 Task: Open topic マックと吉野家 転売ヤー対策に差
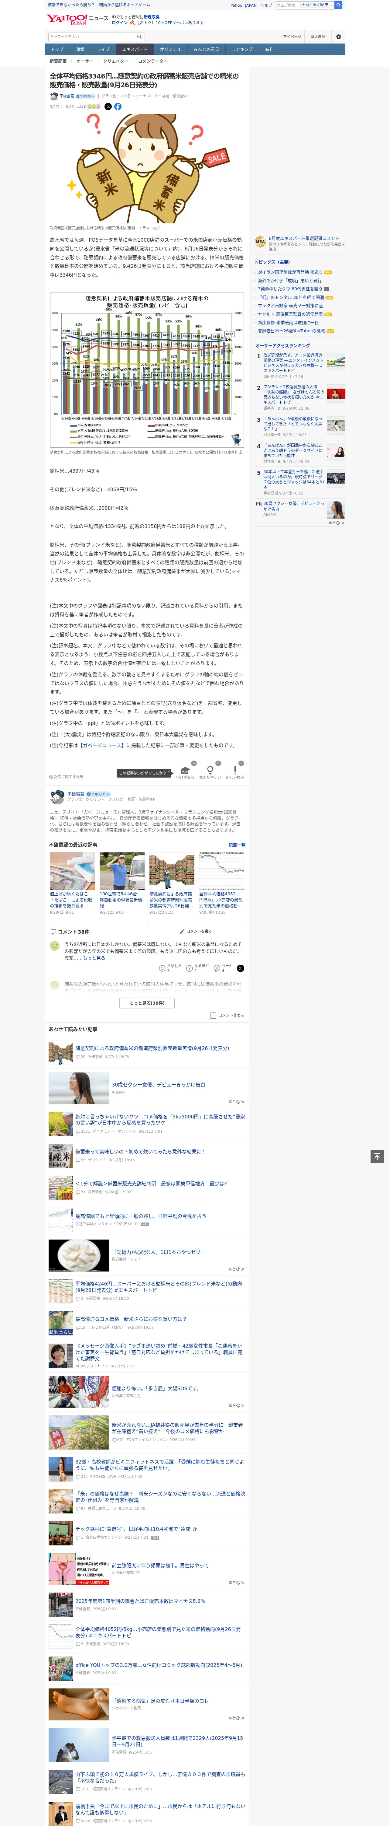290,306
